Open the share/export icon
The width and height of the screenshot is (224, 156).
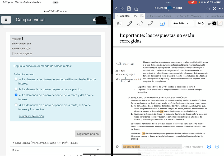(x=136, y=8)
